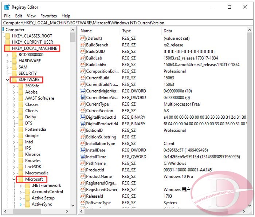Select the CurrentVersion value name
Screen dimensions: 255x217
99,111
